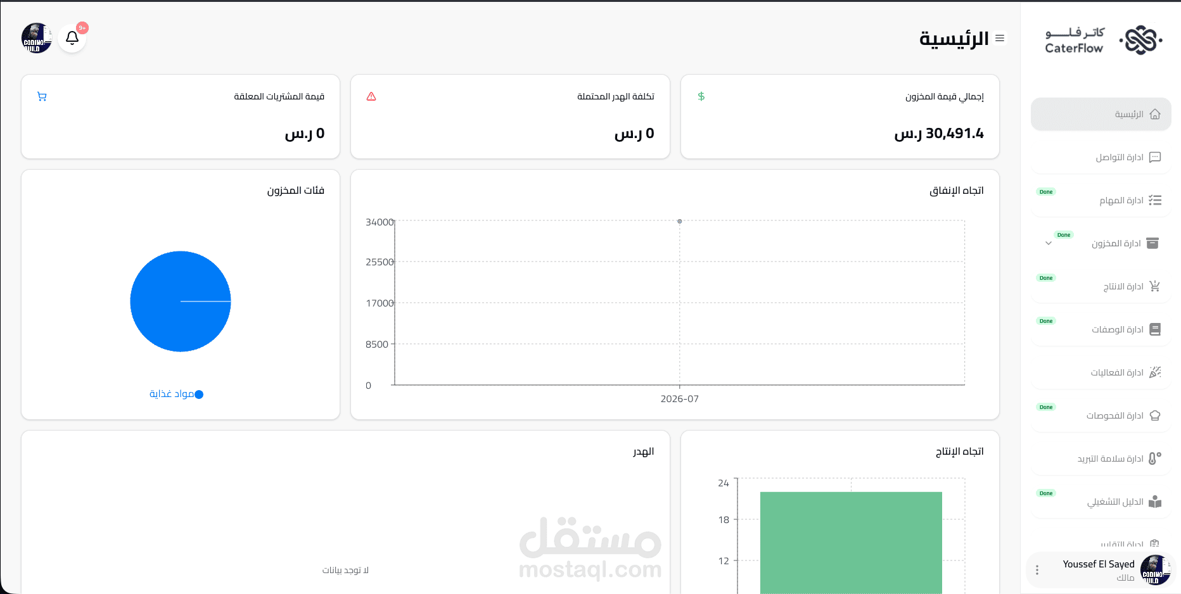Click the chat icon of ادارة التواصل
Viewport: 1181px width, 594px height.
(1155, 157)
